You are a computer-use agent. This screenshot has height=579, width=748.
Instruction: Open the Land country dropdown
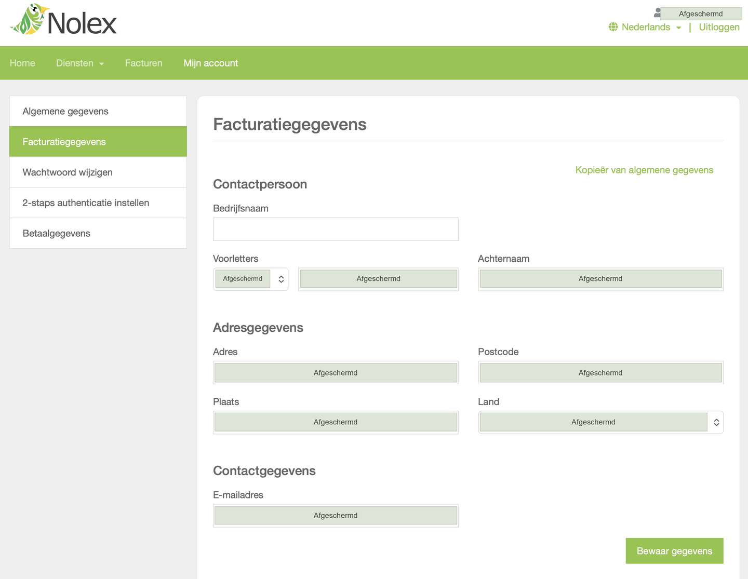pyautogui.click(x=600, y=422)
